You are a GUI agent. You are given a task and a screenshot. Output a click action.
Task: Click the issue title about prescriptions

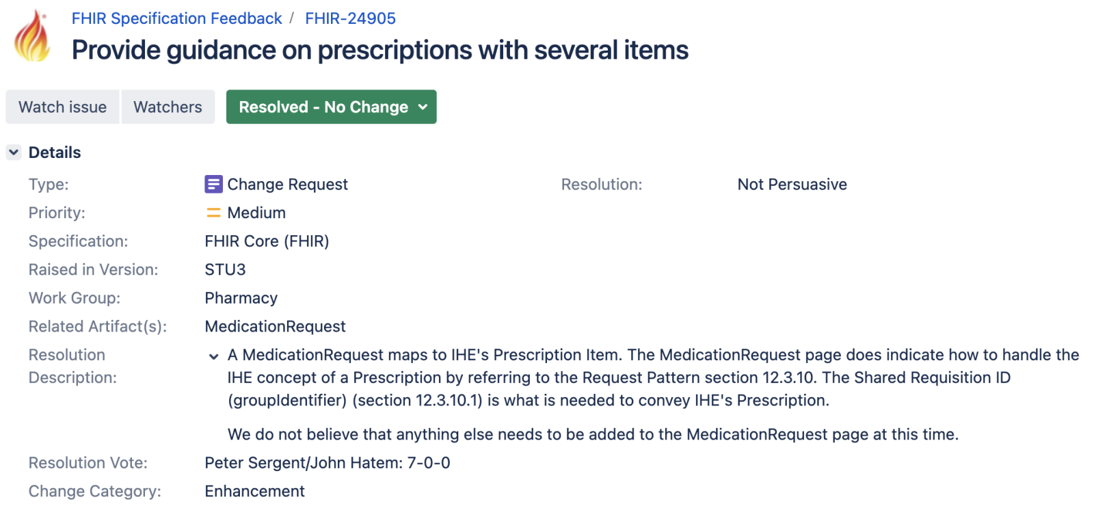[379, 50]
